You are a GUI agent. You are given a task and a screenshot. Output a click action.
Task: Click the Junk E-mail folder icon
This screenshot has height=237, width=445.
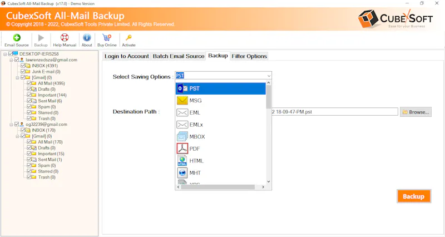28,72
